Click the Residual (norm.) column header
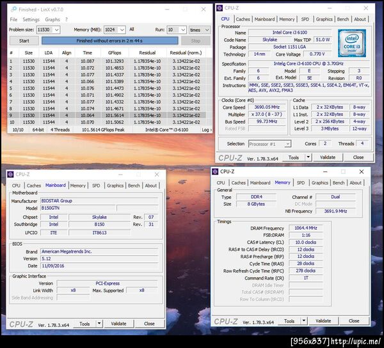This screenshot has height=348, width=384. [186, 53]
